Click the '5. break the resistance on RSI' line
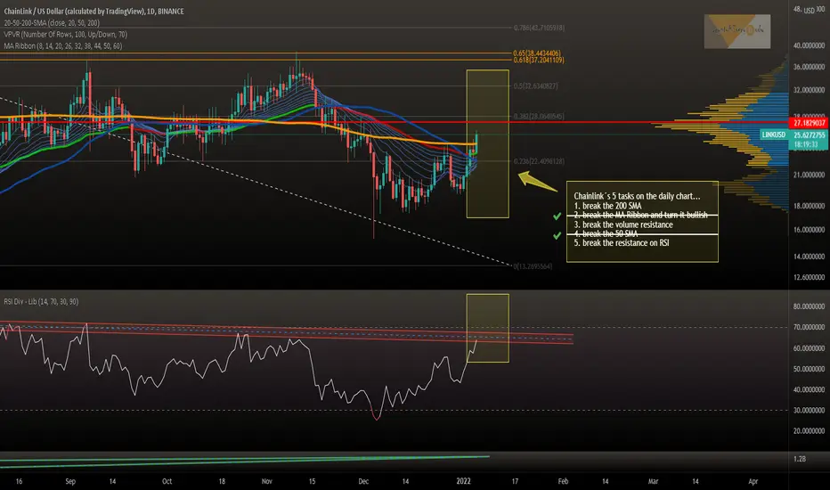The width and height of the screenshot is (830, 490). (x=622, y=243)
